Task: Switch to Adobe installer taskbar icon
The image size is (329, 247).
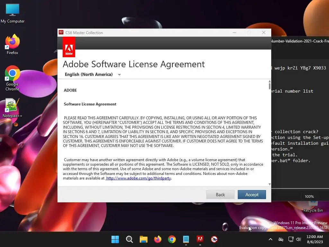Action: (x=200, y=239)
